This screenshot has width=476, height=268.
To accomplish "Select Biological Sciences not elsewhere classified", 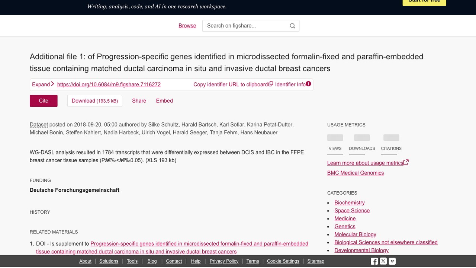I will pos(386,242).
